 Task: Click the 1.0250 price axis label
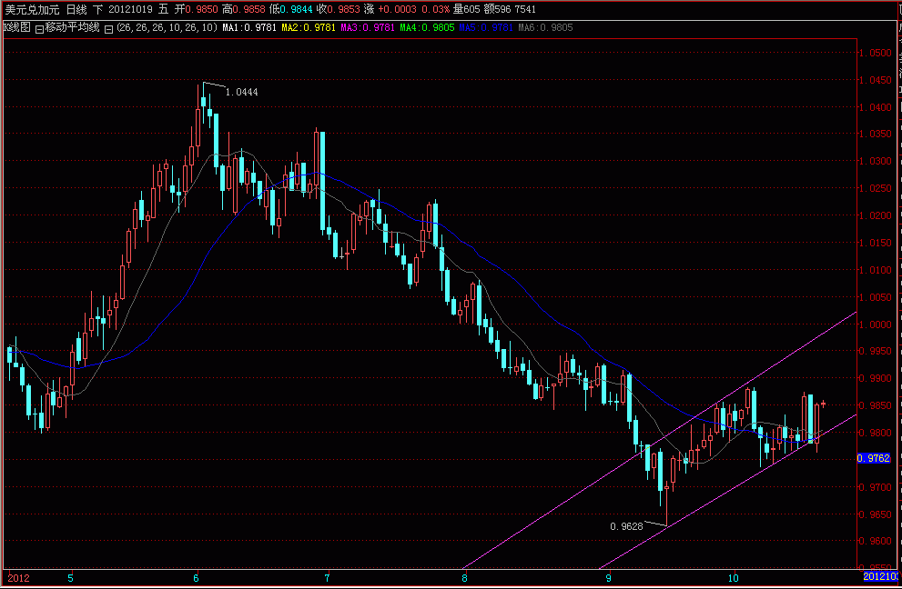click(875, 188)
